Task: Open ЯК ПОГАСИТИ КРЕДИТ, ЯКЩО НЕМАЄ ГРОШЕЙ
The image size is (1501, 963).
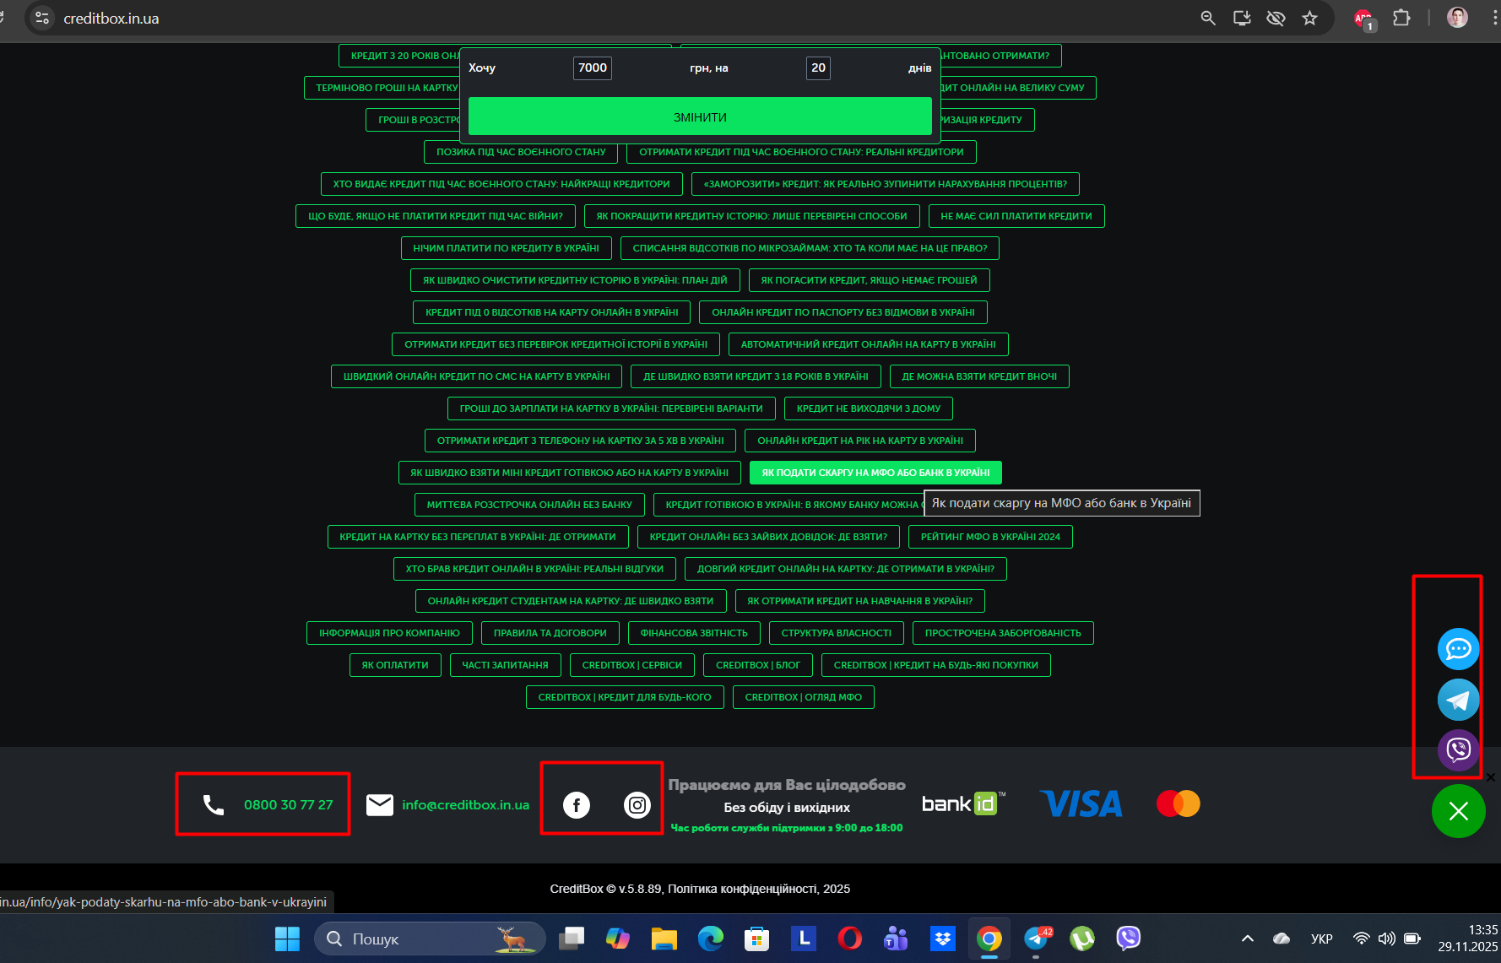Action: coord(869,280)
